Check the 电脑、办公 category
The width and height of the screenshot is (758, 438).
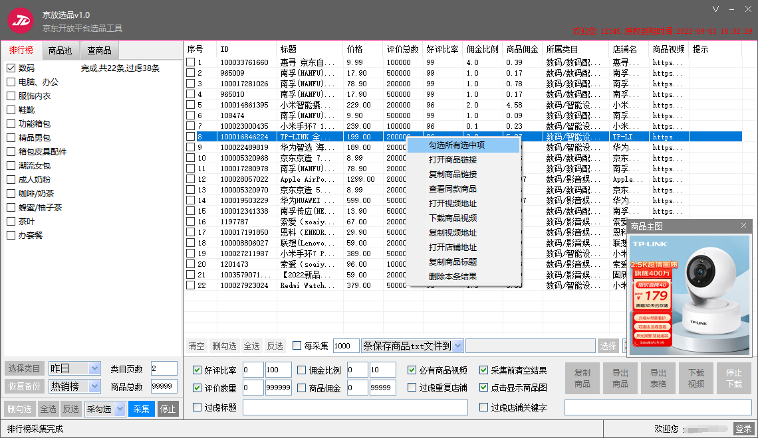pyautogui.click(x=11, y=82)
